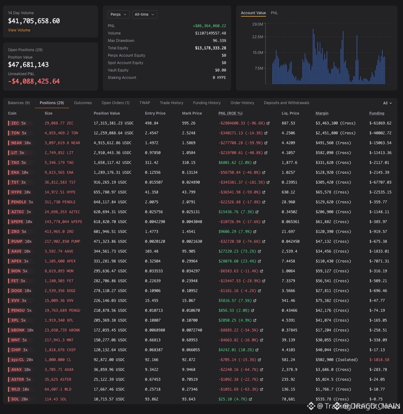Viewport: 403px width, 414px height.
Task: Share the AVAX position PNL via icon
Action: click(262, 370)
